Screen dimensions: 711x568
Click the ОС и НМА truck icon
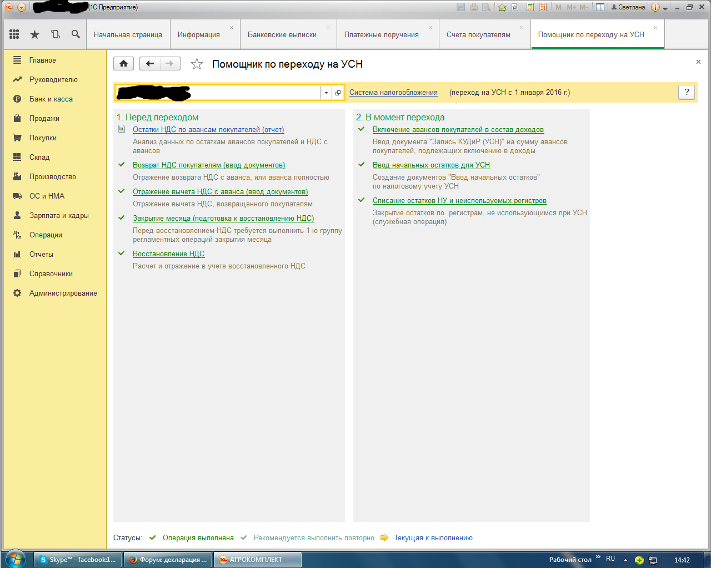pos(17,196)
